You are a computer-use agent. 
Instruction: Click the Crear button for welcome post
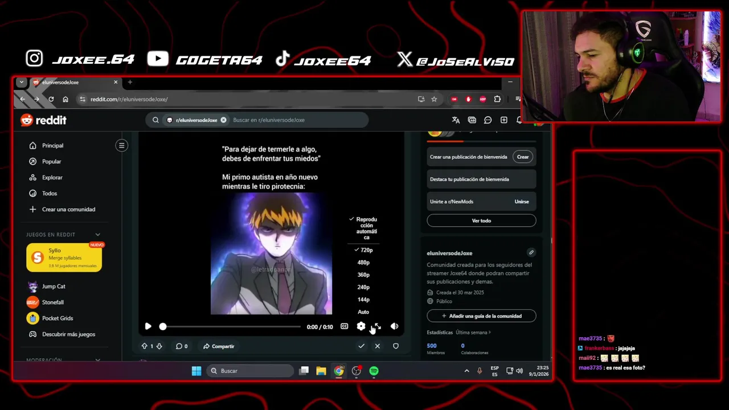click(x=523, y=157)
